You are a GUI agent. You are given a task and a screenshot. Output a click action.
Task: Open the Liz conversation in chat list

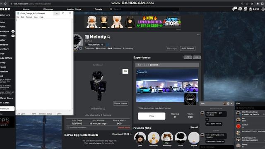(x=250, y=120)
